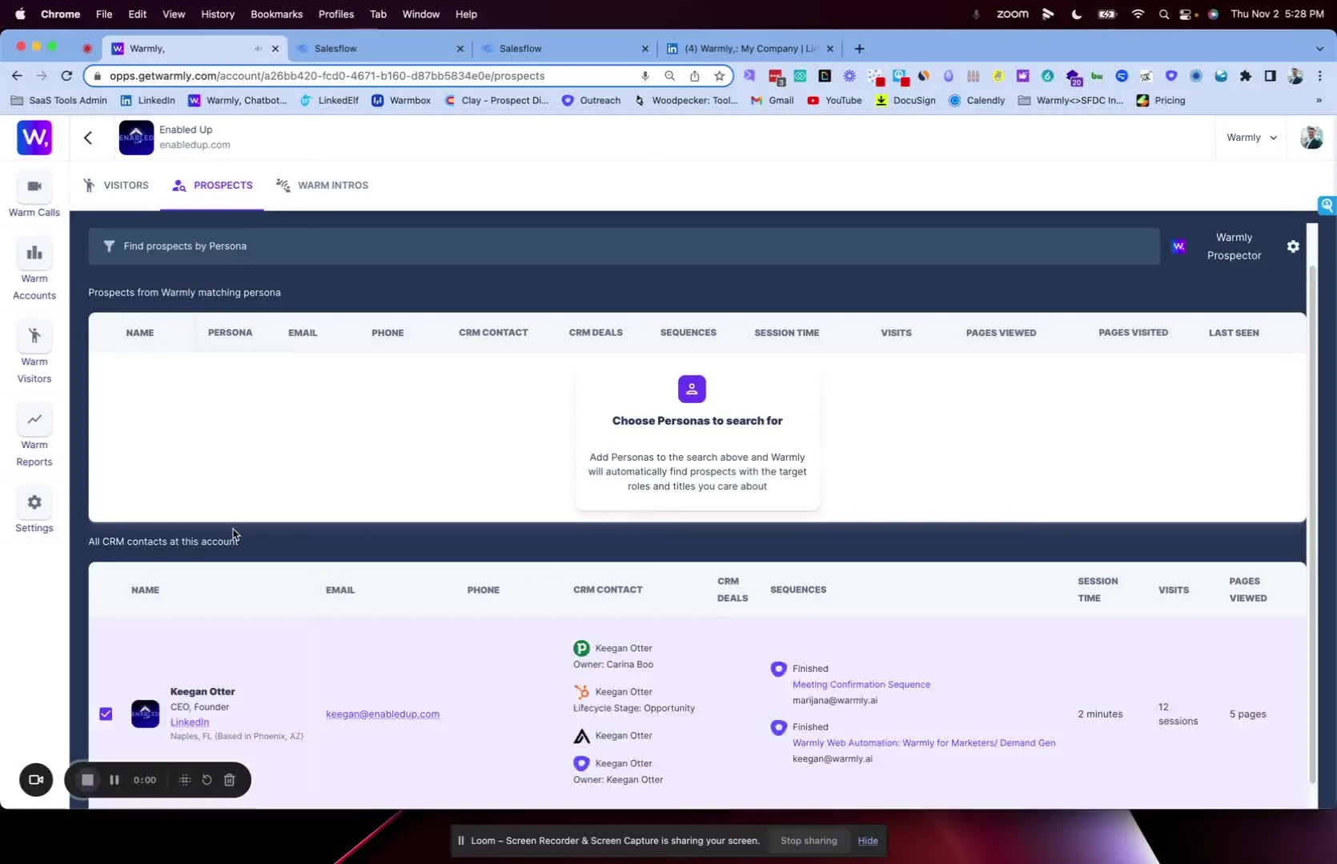This screenshot has width=1337, height=864.
Task: Click the keegan@enabledup.com email link
Action: pyautogui.click(x=383, y=714)
